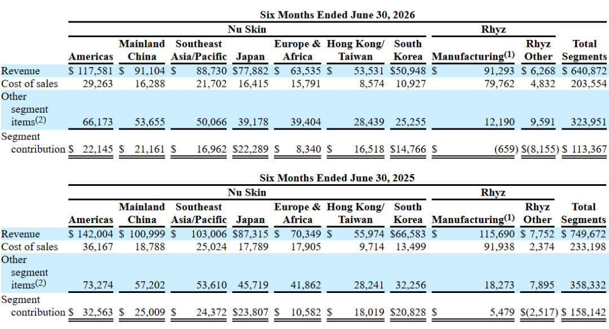
Task: Select 2026 Southeast Asia/Pacific revenue 88,730
Action: (x=211, y=71)
